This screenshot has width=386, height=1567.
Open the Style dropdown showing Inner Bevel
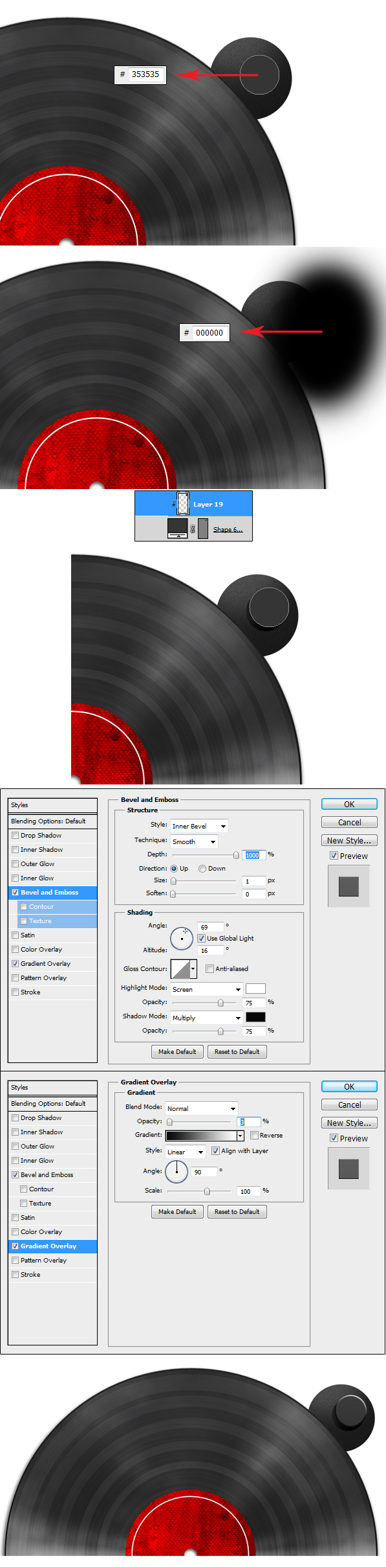pos(199,826)
